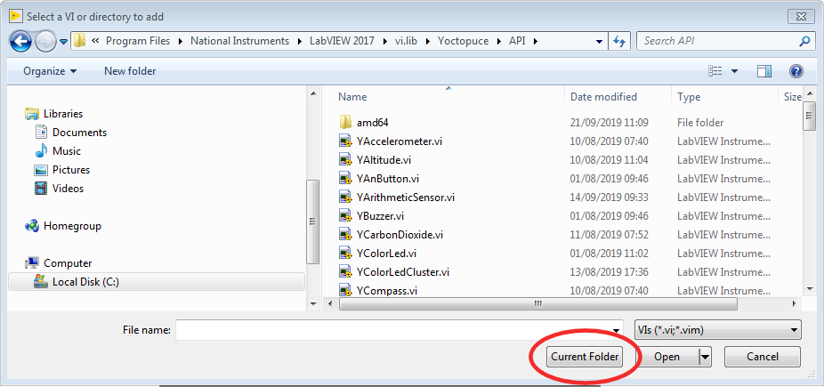Open the Organize dropdown menu
824x387 pixels.
(x=50, y=71)
